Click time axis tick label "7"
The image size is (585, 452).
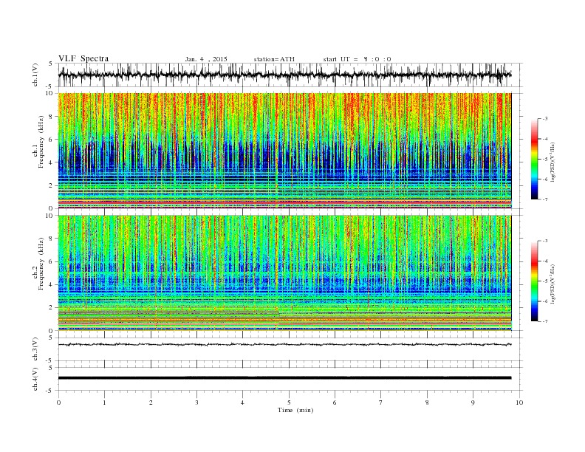pos(381,403)
